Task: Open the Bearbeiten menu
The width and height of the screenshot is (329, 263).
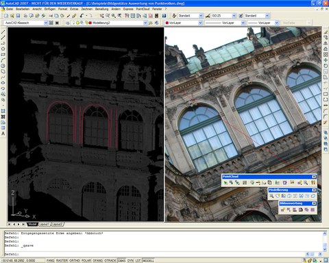Action: (23, 9)
